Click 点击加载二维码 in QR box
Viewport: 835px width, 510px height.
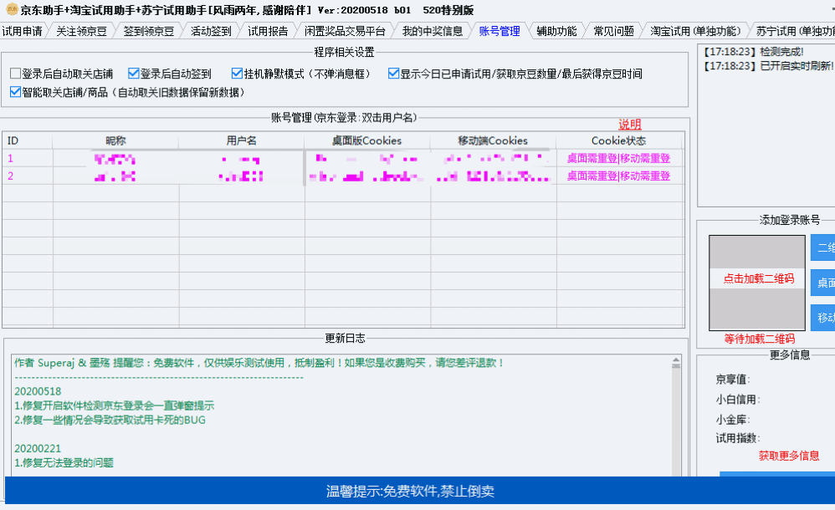(758, 278)
